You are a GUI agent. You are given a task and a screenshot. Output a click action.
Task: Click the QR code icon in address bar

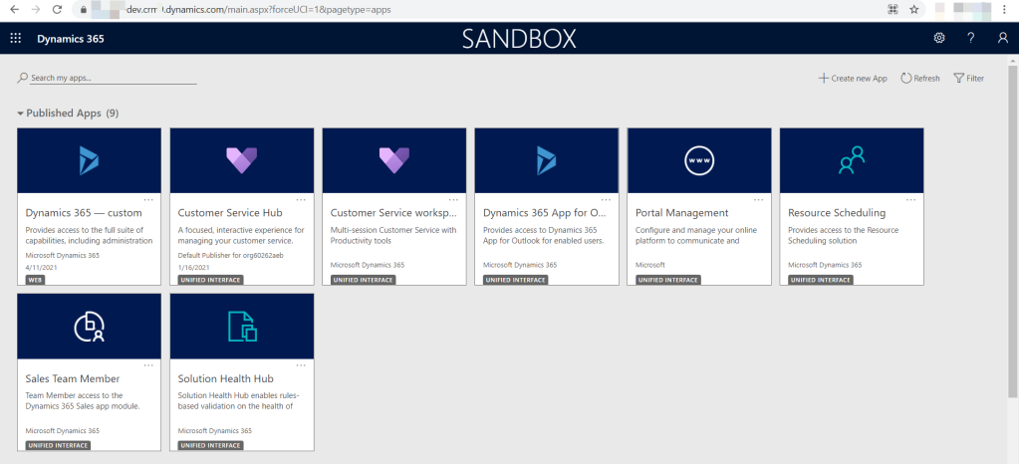[892, 10]
